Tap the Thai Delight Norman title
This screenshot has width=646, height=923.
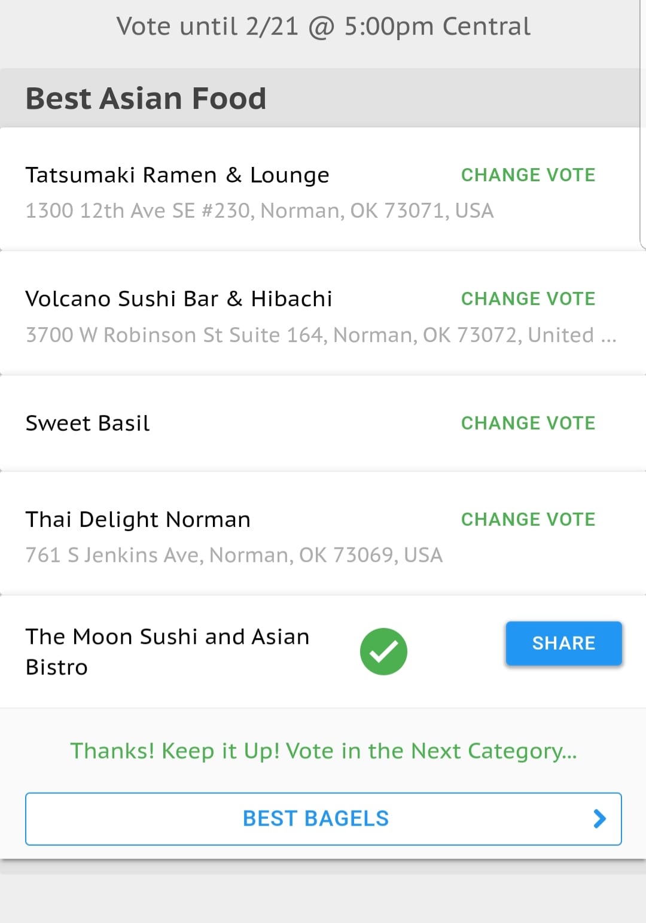[x=138, y=519]
